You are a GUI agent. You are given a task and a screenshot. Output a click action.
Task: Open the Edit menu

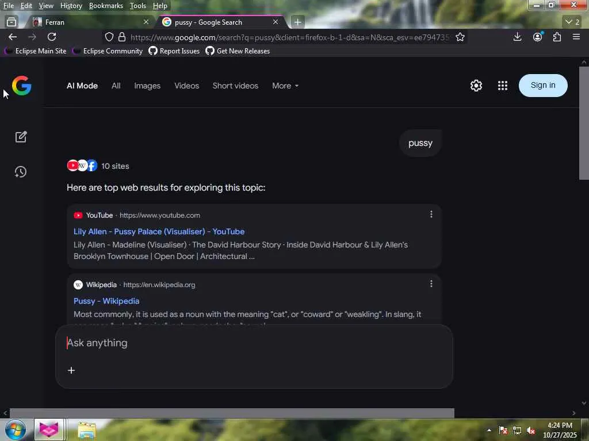click(x=26, y=6)
